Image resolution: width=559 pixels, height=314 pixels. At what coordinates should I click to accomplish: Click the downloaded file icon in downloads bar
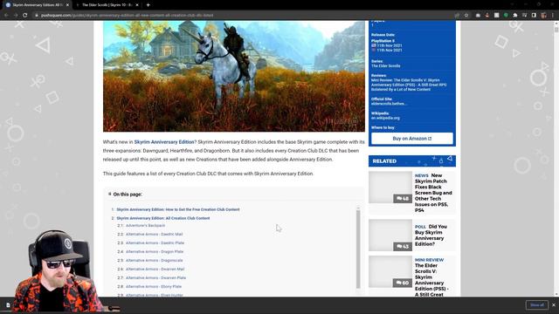(8, 305)
